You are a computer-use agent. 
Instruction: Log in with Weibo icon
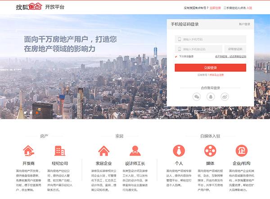pos(224,97)
